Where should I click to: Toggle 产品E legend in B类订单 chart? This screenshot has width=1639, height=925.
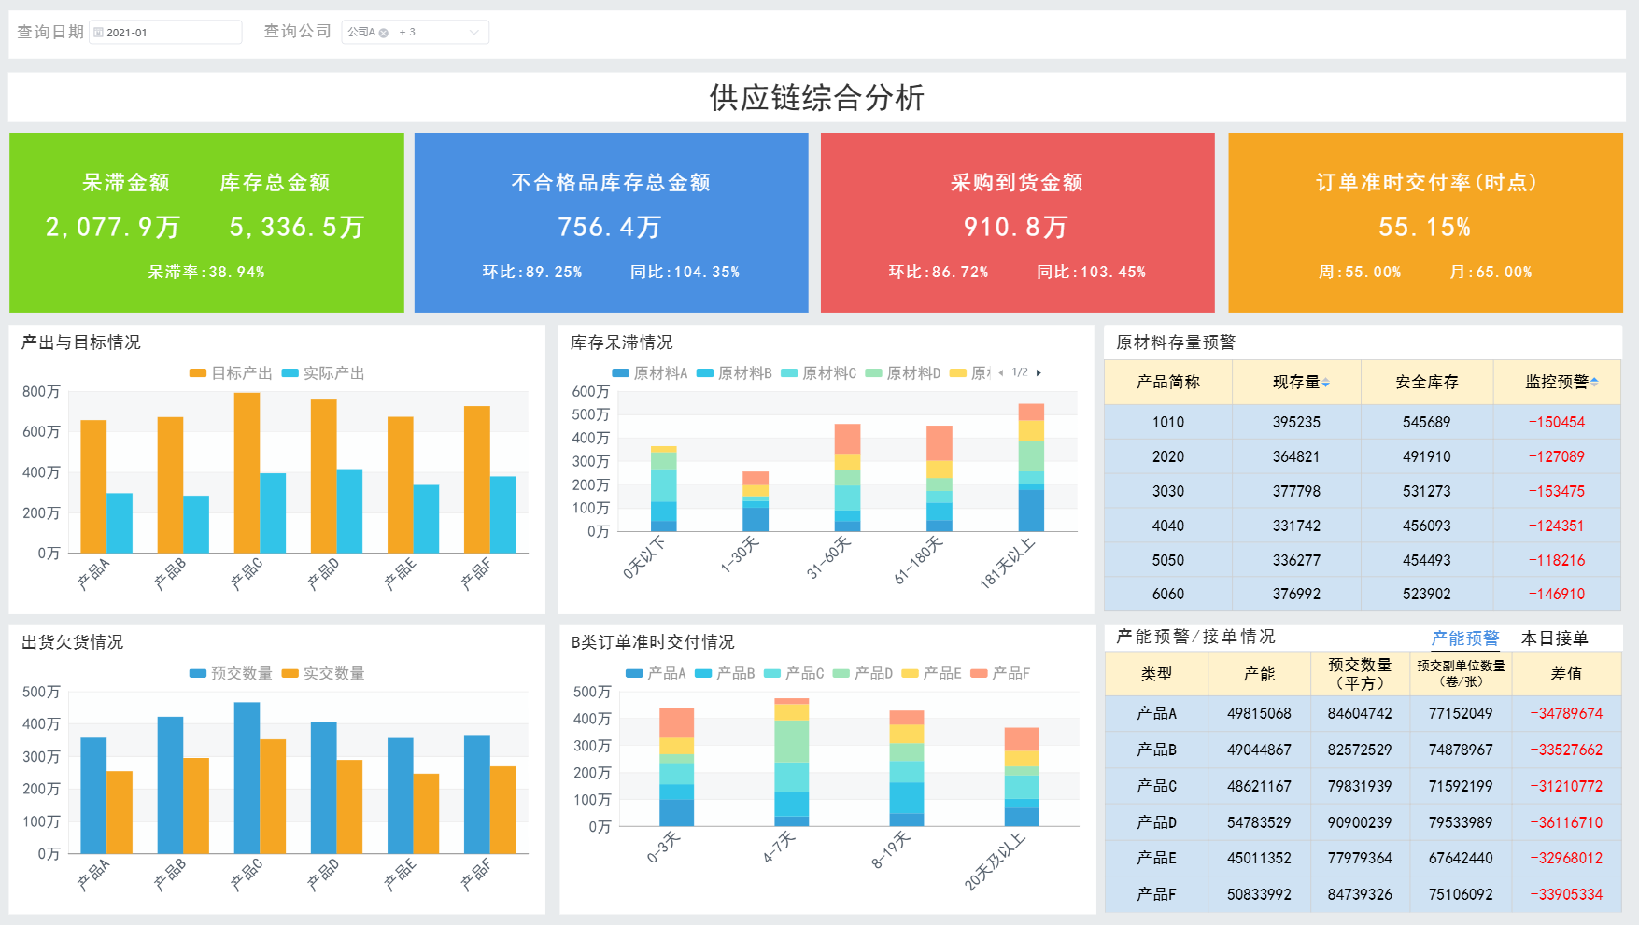pos(931,673)
